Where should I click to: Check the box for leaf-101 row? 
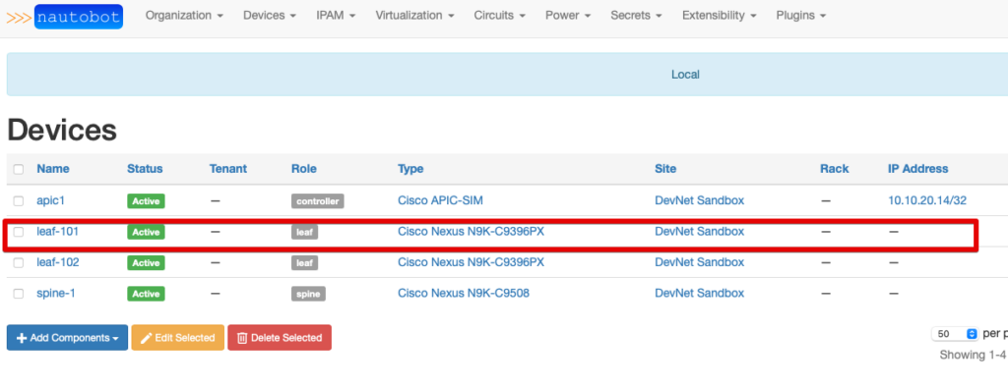(19, 232)
